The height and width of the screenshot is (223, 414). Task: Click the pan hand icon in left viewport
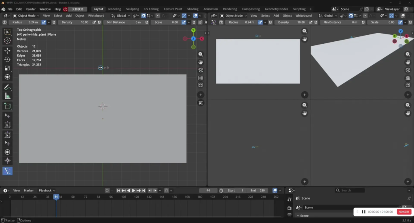coord(201,62)
